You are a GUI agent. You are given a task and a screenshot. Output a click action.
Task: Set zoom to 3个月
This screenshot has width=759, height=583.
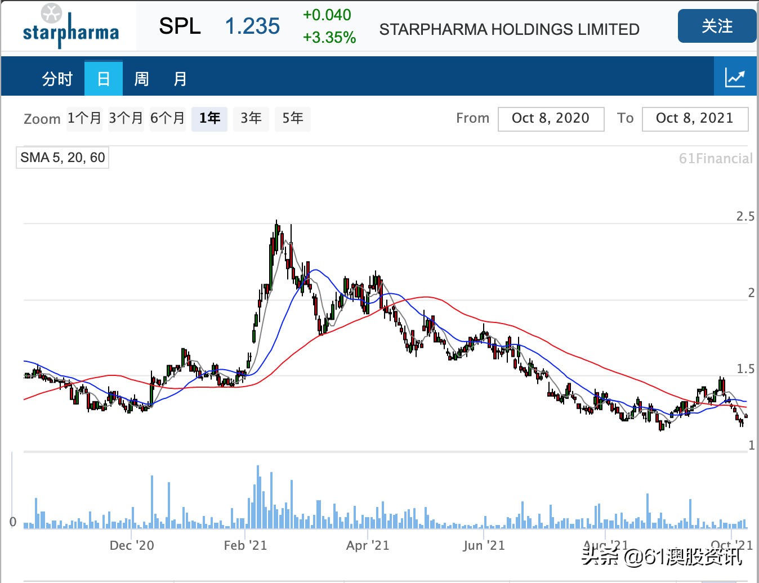point(126,119)
